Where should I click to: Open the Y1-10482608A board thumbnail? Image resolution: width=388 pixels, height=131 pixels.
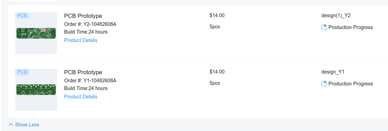tap(36, 89)
